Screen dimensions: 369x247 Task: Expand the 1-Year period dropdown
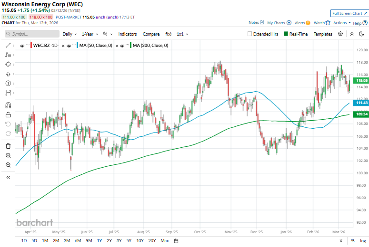coord(90,34)
